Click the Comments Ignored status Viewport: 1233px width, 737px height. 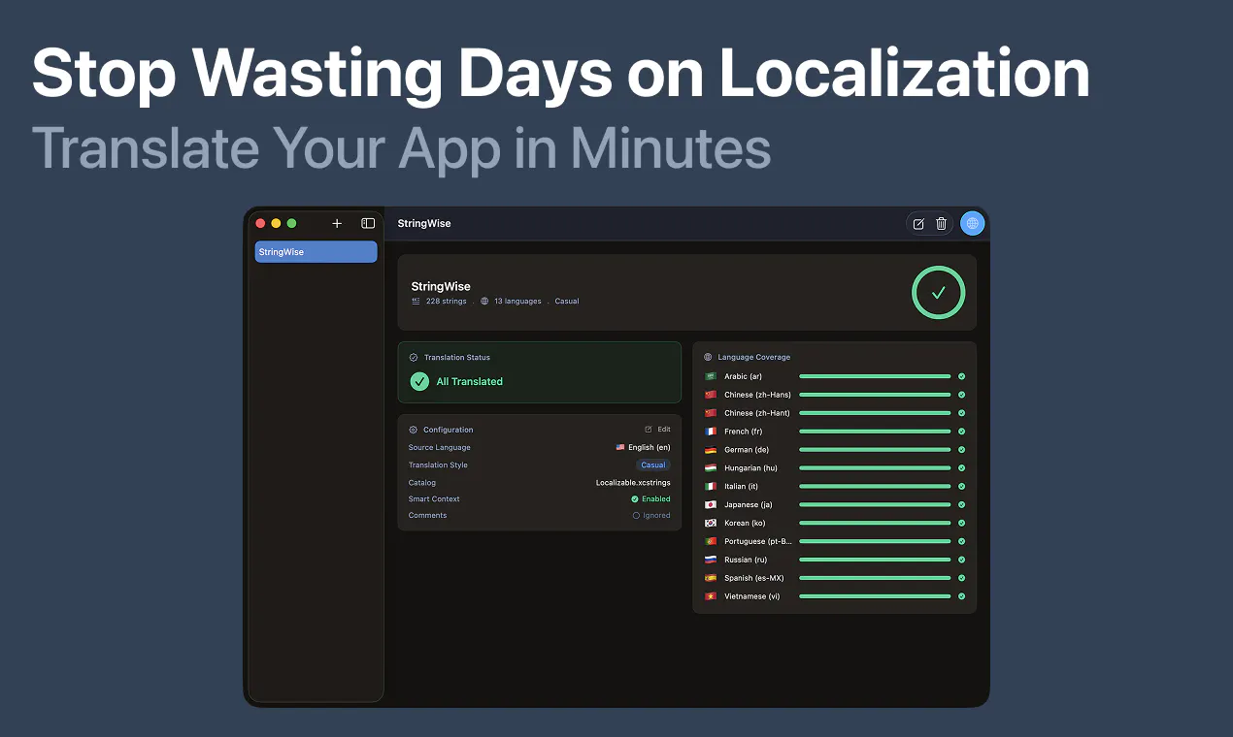coord(651,515)
